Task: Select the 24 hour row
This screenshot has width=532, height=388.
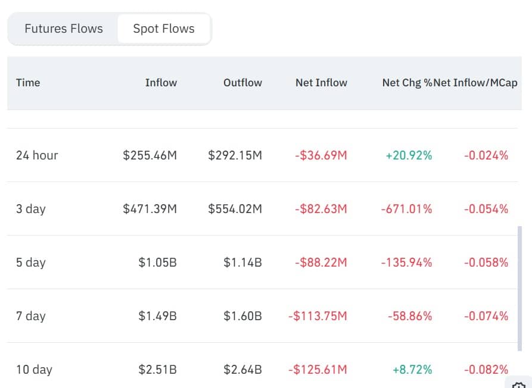Action: [x=36, y=155]
